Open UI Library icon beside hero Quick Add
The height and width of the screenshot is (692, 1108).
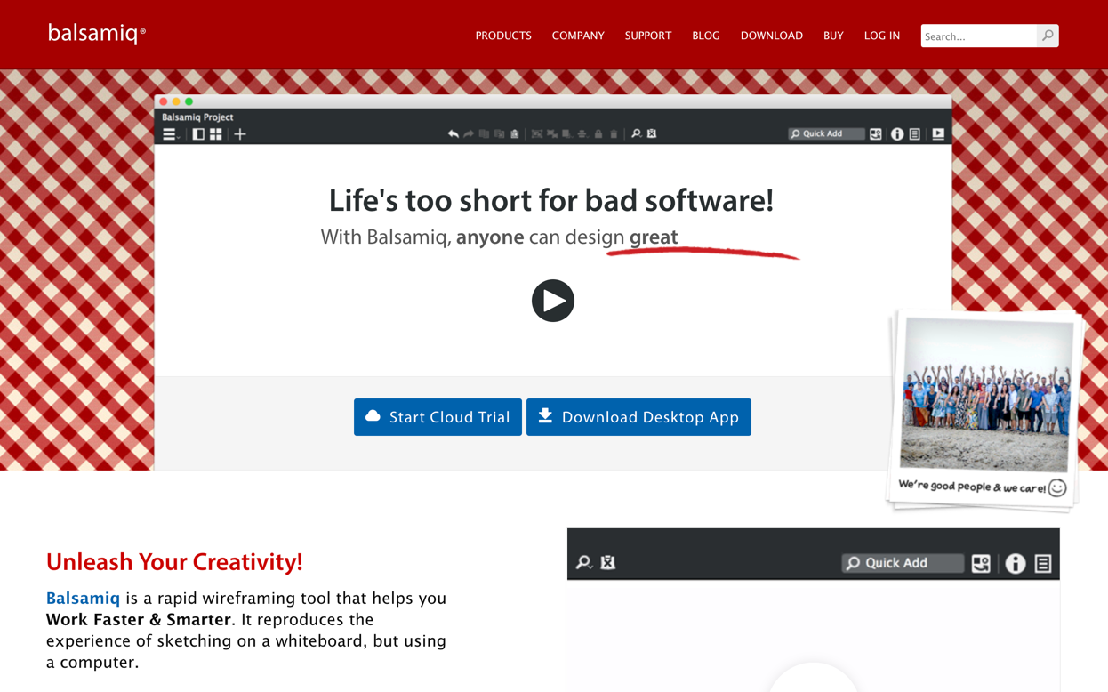pyautogui.click(x=876, y=134)
